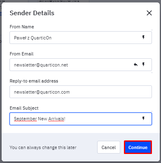The height and width of the screenshot is (163, 161).
Task: Open personalization lightning icon in From Name
Action: [143, 37]
